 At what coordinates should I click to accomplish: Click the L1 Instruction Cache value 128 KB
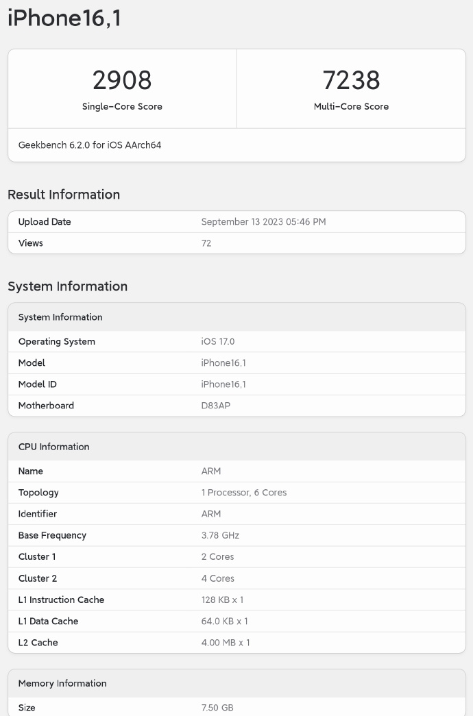point(222,600)
